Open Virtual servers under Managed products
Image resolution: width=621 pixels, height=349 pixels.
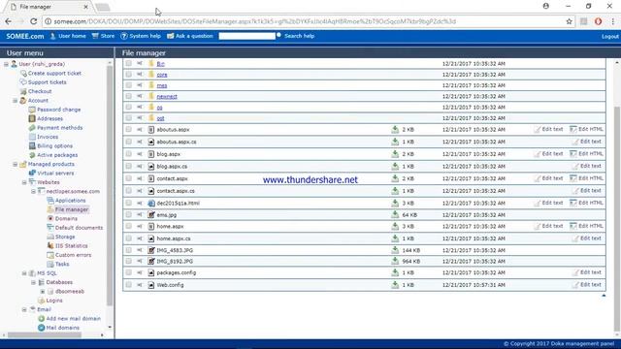tap(55, 173)
